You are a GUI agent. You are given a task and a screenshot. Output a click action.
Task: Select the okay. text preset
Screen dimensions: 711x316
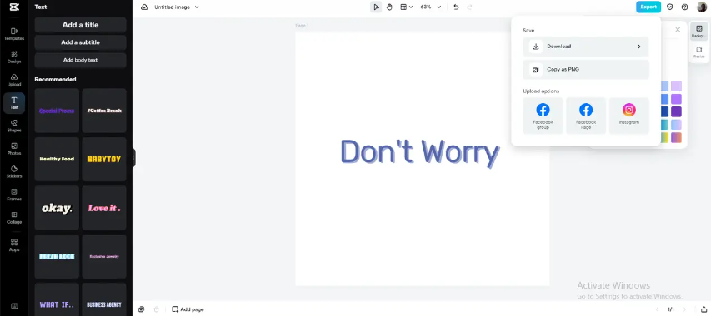(57, 208)
